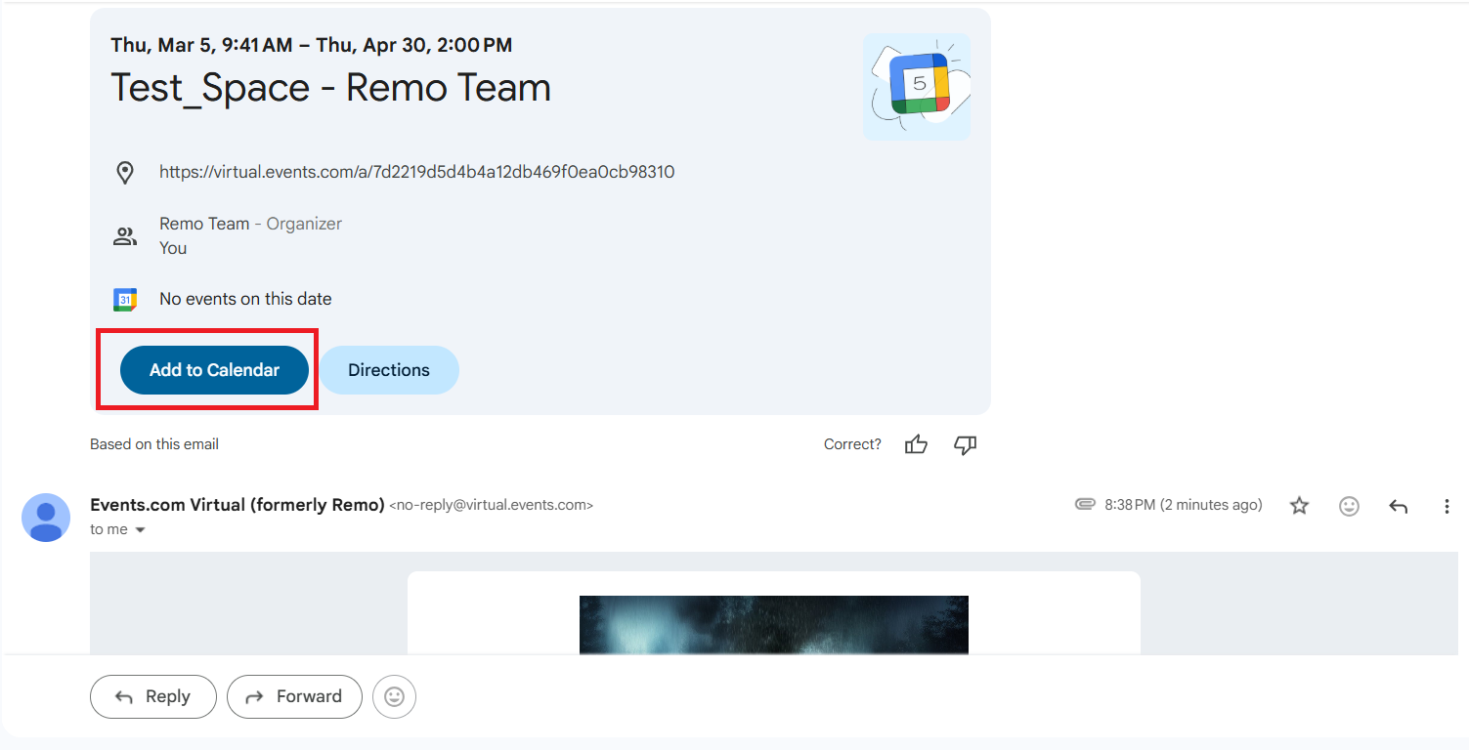
Task: Star this email from Events.com Virtual
Action: pyautogui.click(x=1299, y=505)
